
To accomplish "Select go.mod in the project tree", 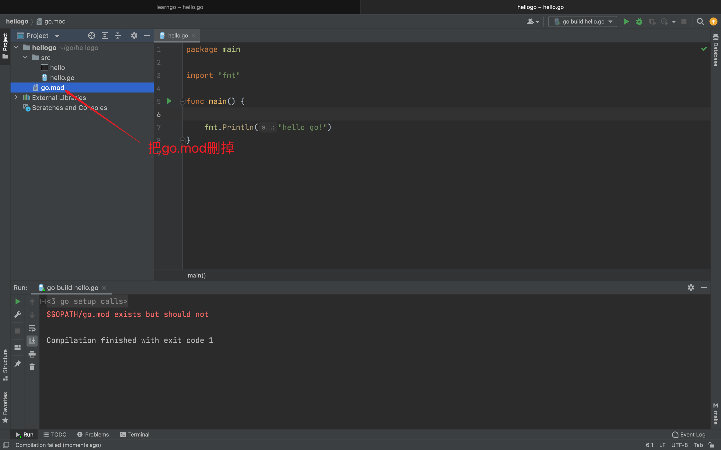I will 52,87.
